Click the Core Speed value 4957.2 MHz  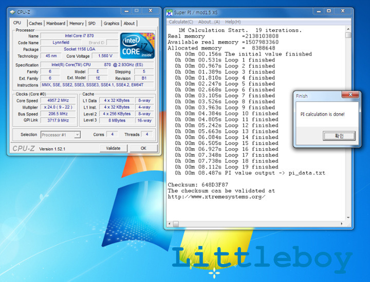pos(58,100)
